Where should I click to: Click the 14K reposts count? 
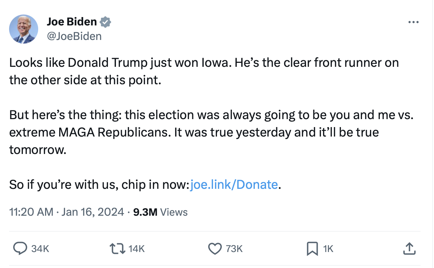coord(137,249)
